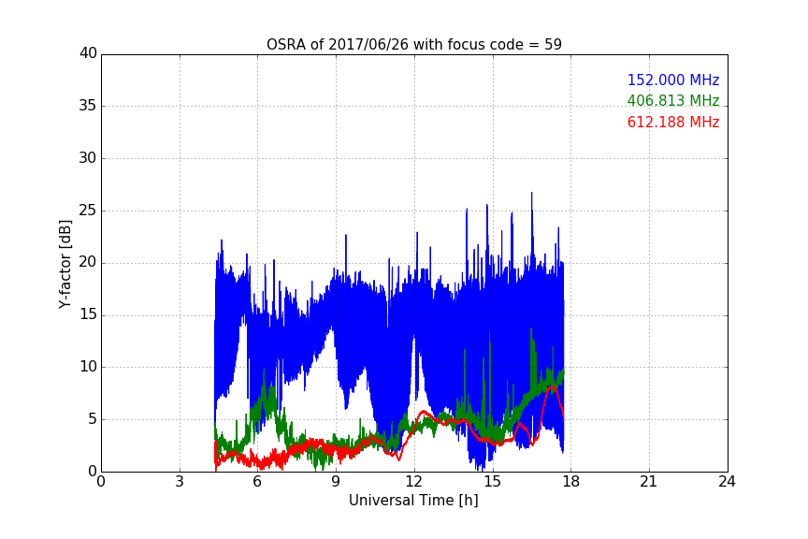This screenshot has height=539, width=808.
Task: Select the blue "152.000 MHz" legend label
Action: click(x=673, y=80)
